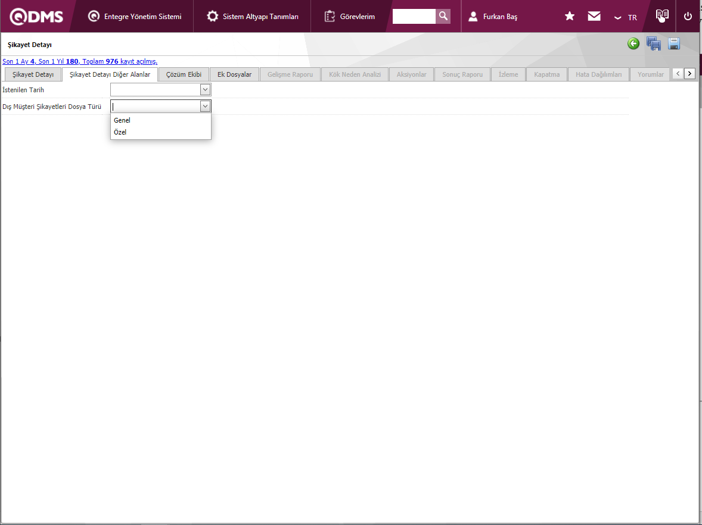Screen dimensions: 702x525
Task: Open favorites with the star icon
Action: point(570,17)
